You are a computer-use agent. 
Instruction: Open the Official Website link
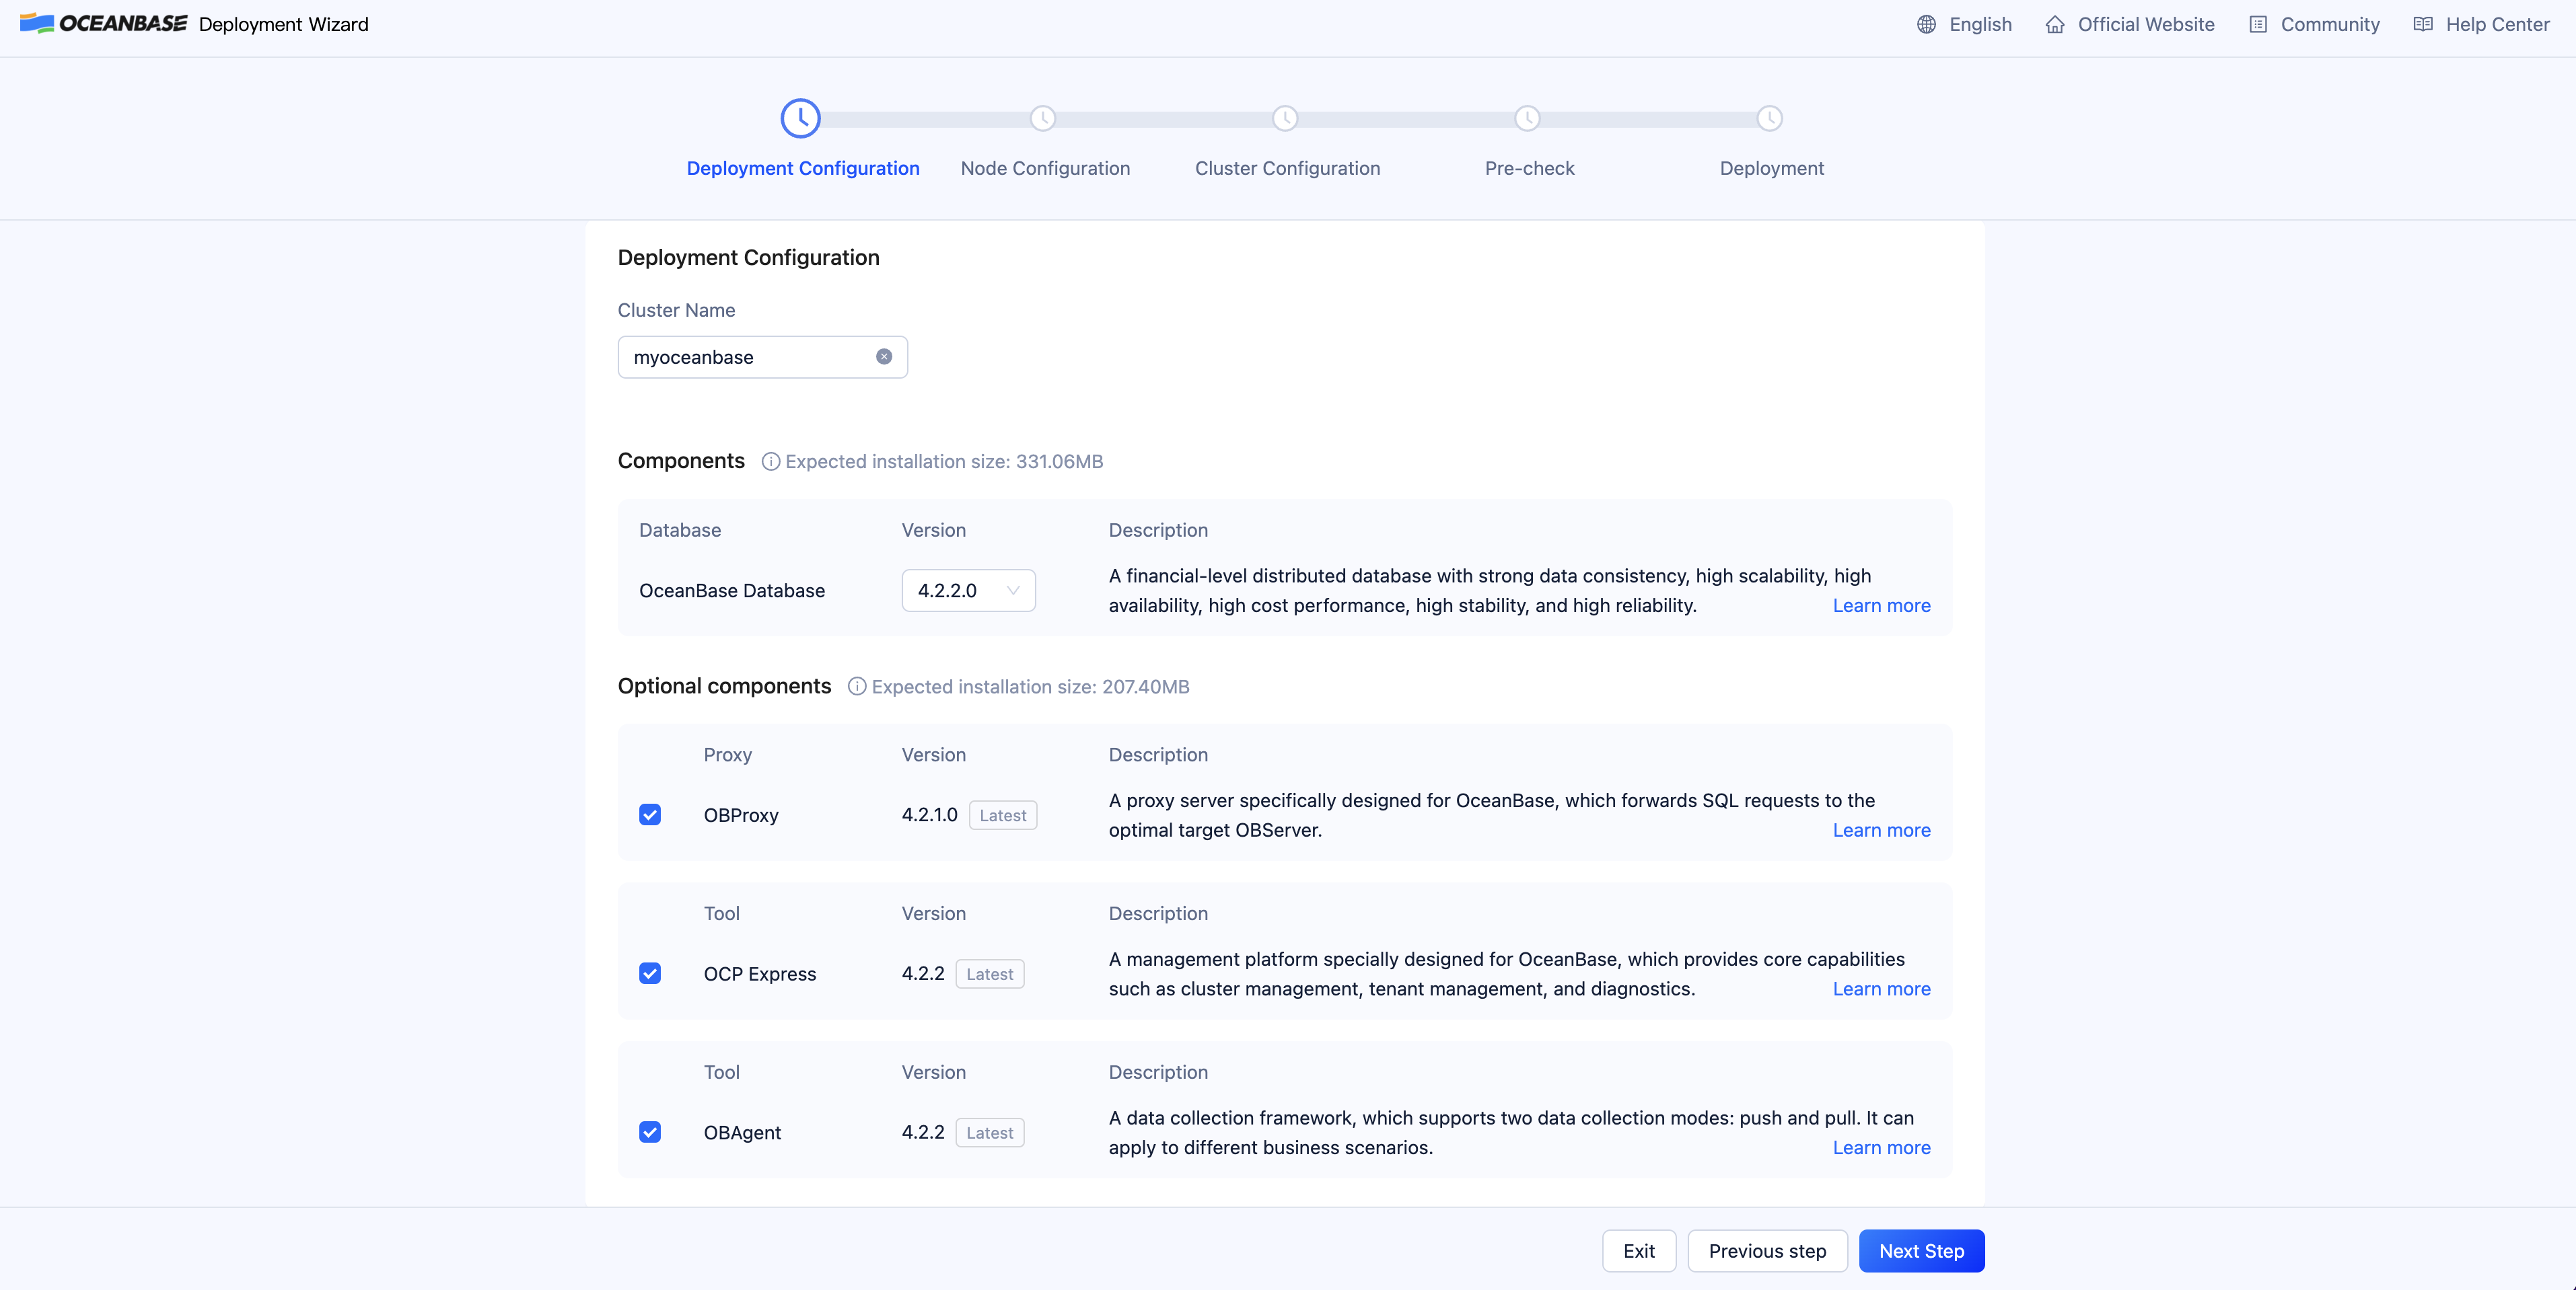[x=2146, y=24]
